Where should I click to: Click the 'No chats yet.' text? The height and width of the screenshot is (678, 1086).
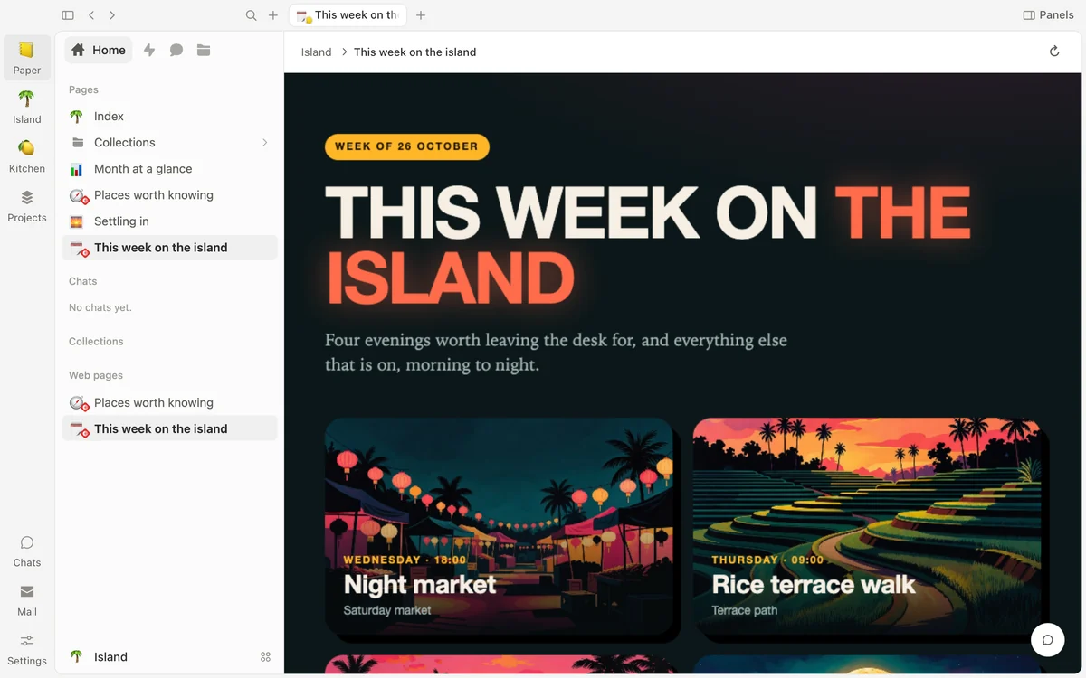tap(100, 308)
